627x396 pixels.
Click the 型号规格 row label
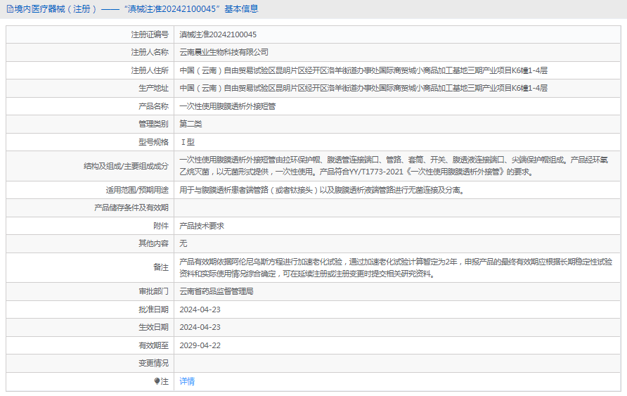(x=153, y=142)
